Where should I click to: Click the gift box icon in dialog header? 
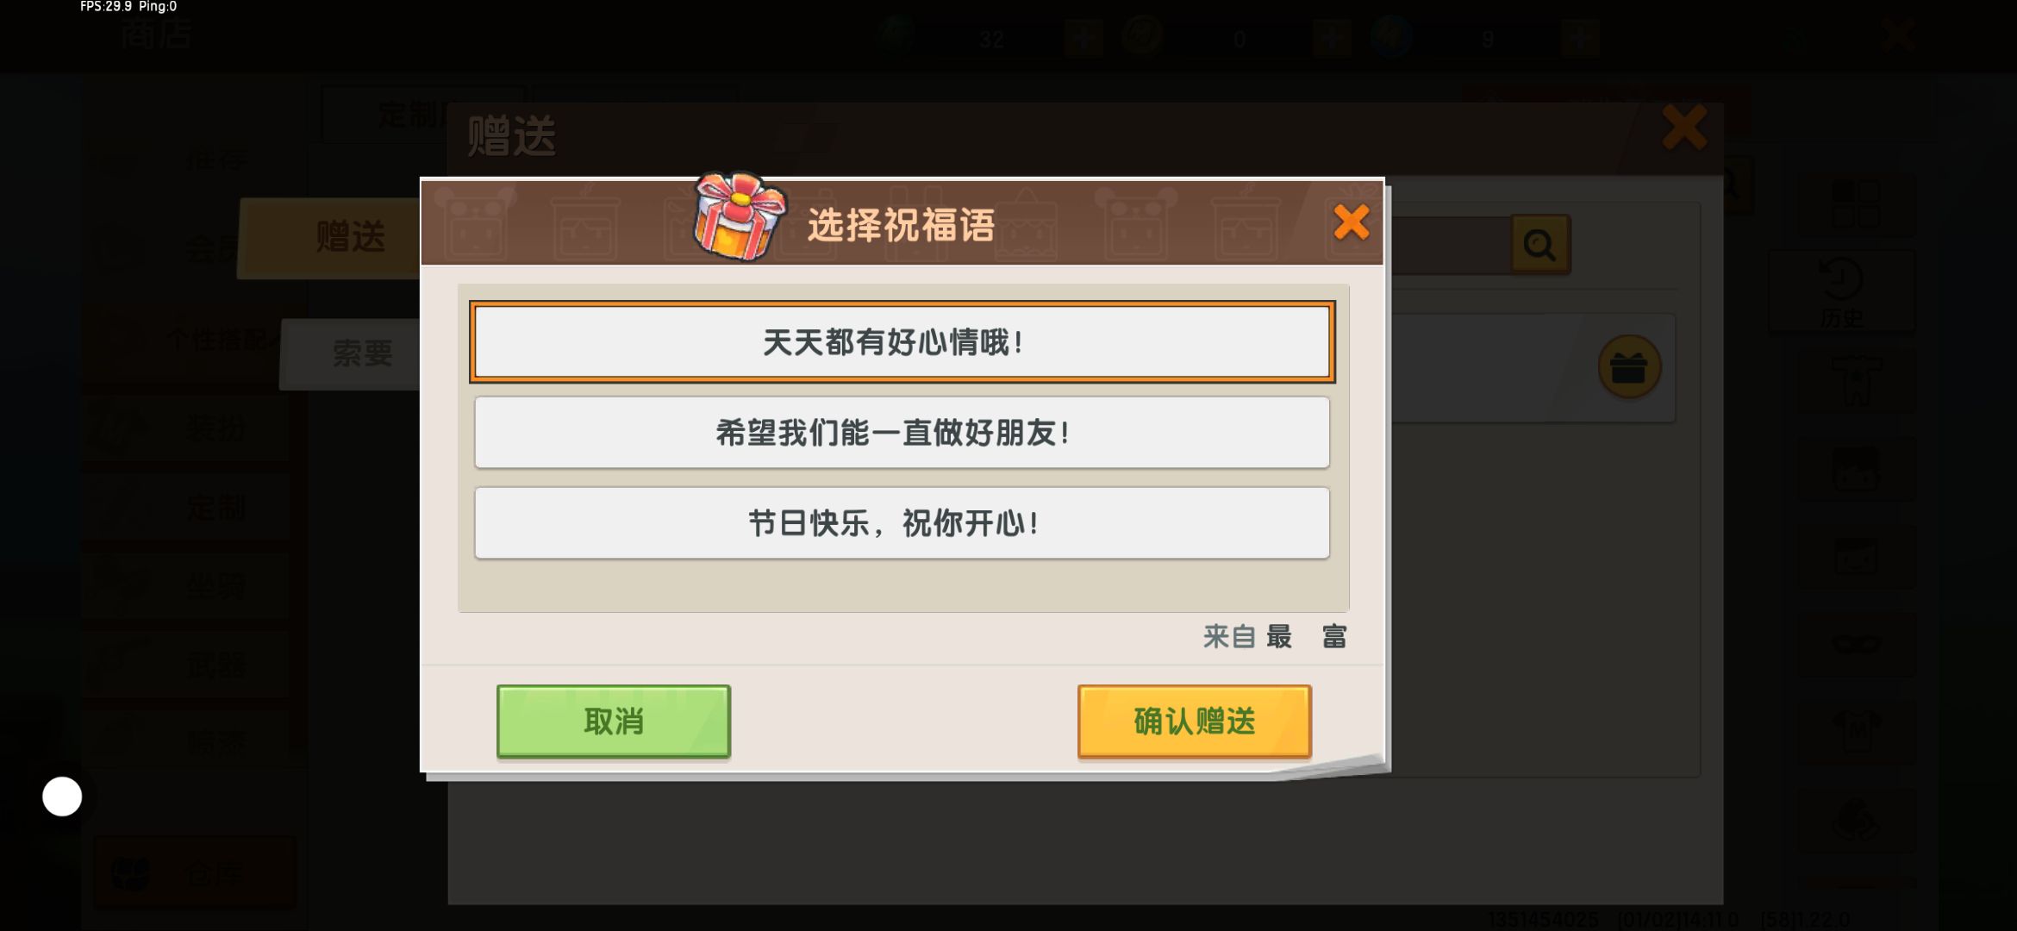[x=740, y=216]
